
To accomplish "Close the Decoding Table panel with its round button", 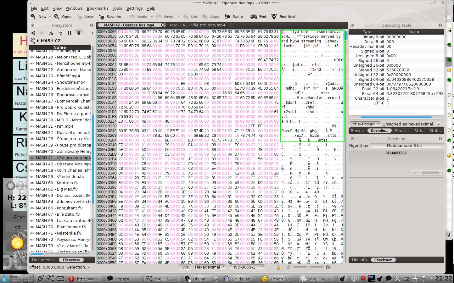I will (x=352, y=25).
